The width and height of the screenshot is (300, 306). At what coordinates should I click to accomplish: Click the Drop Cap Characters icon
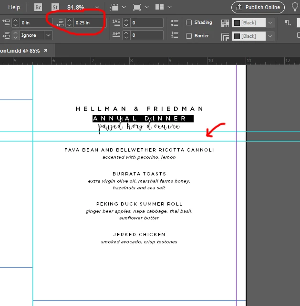116,35
